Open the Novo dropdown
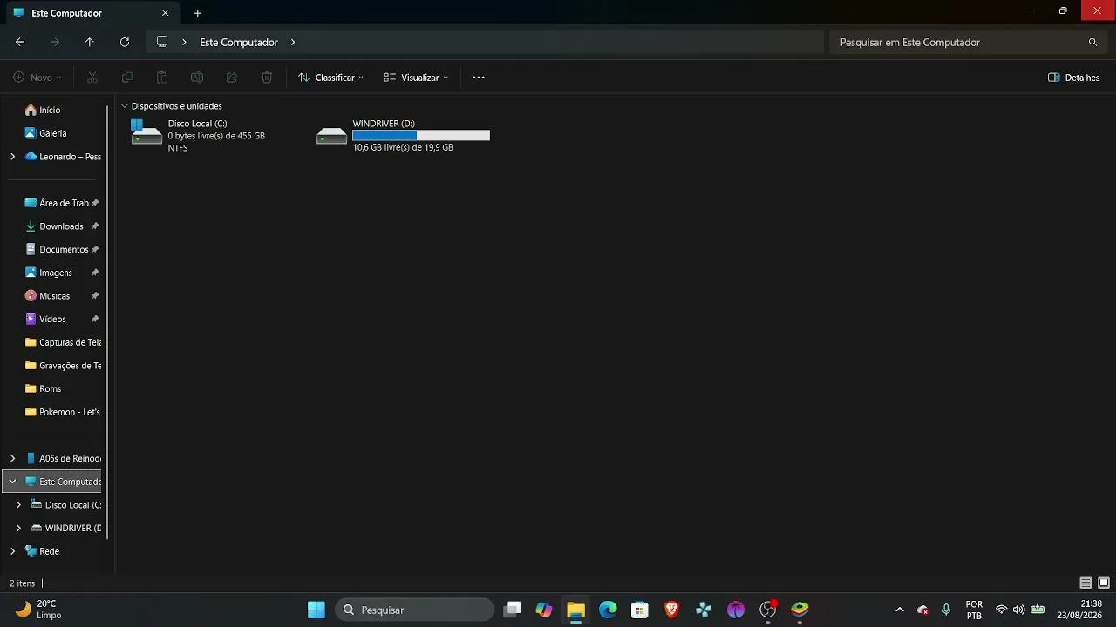 [x=37, y=78]
